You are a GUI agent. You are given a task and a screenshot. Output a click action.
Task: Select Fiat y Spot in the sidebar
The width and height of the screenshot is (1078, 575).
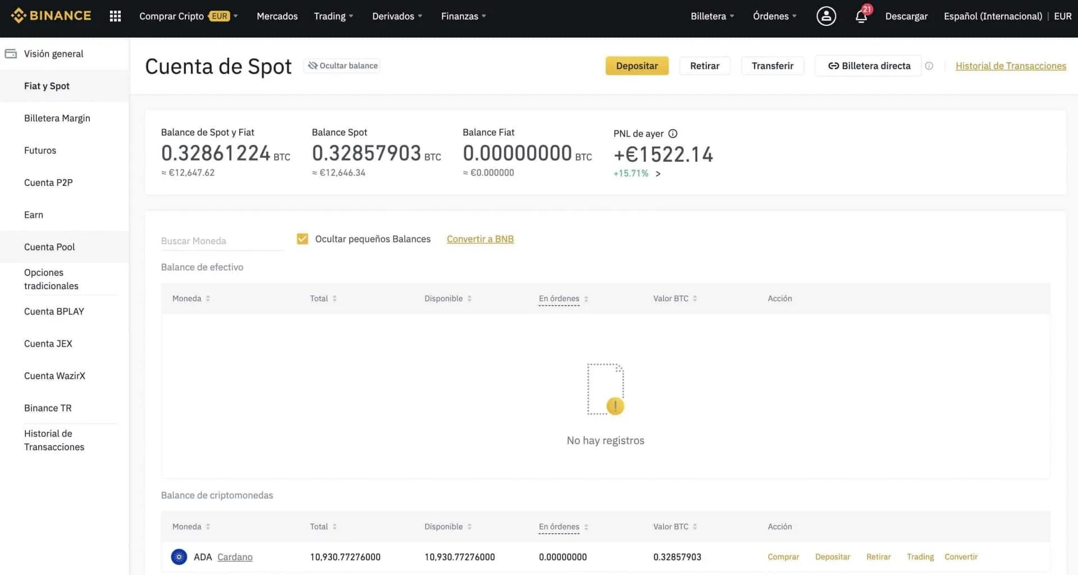pyautogui.click(x=65, y=86)
